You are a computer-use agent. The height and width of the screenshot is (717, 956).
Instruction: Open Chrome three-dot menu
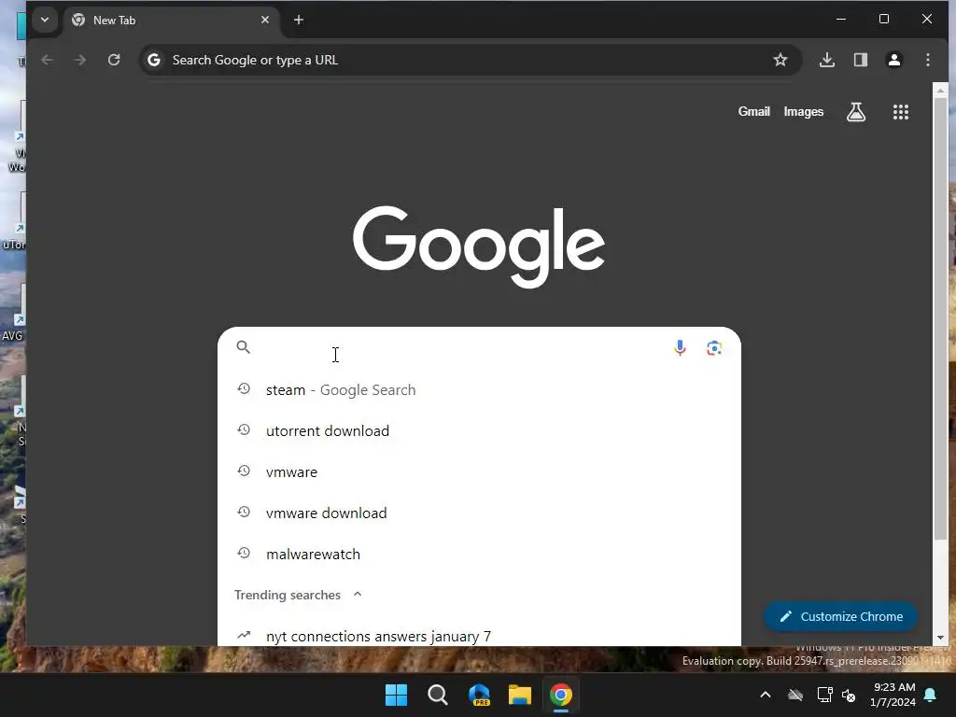coord(927,60)
